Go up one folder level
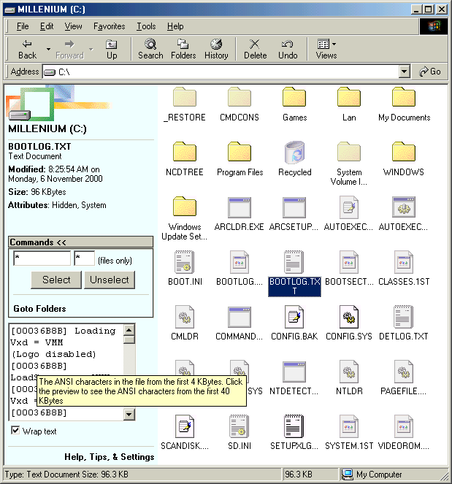The height and width of the screenshot is (484, 452). (112, 49)
